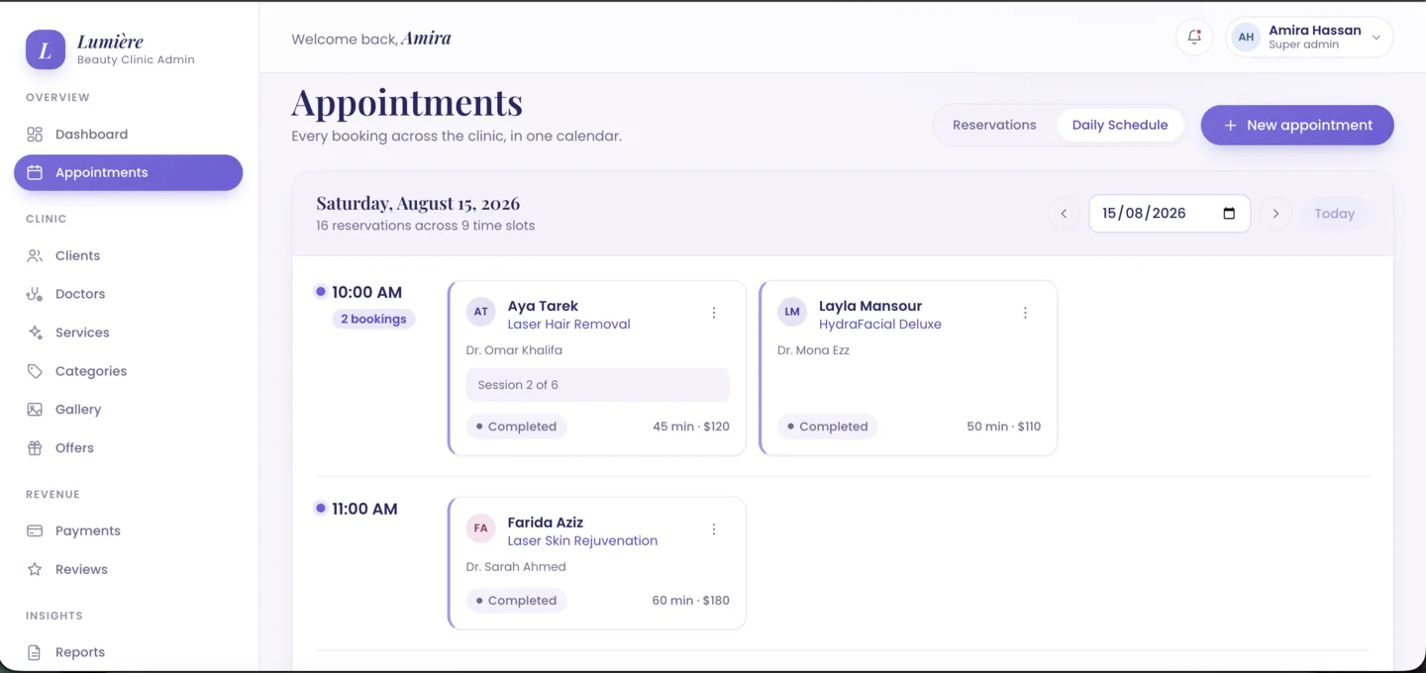The height and width of the screenshot is (673, 1426).
Task: Switch to Reservations view
Action: (994, 126)
